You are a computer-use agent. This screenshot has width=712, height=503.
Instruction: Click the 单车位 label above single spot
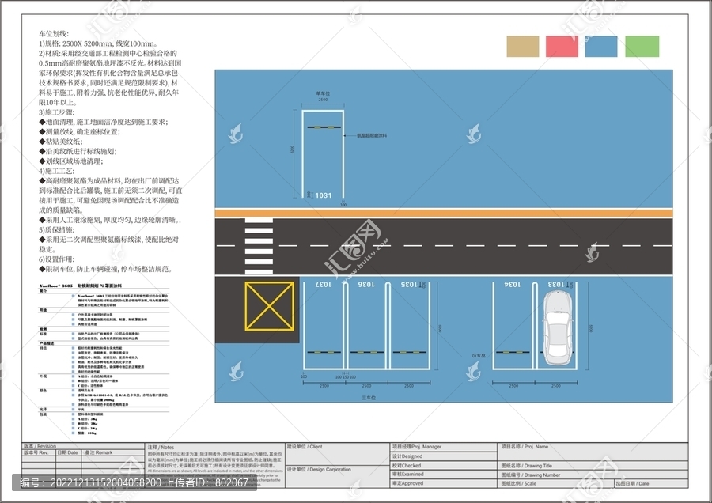coord(323,93)
